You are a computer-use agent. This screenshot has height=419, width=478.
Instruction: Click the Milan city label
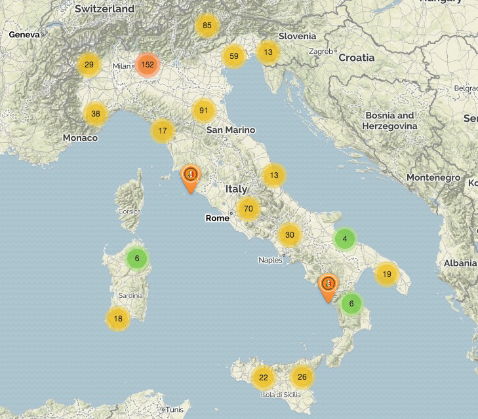[122, 66]
